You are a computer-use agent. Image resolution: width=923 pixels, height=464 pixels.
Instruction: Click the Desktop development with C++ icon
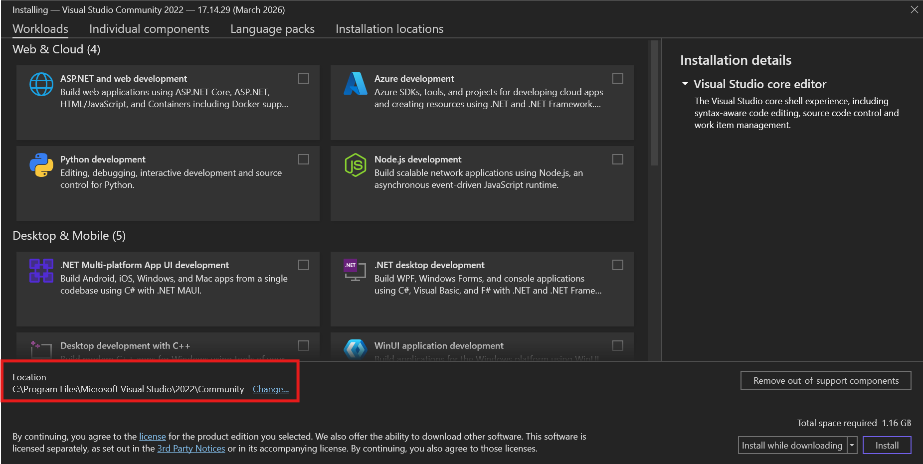[41, 349]
